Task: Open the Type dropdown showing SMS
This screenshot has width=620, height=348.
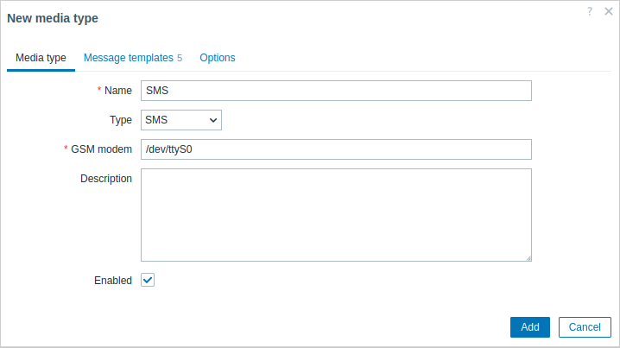Action: 181,120
